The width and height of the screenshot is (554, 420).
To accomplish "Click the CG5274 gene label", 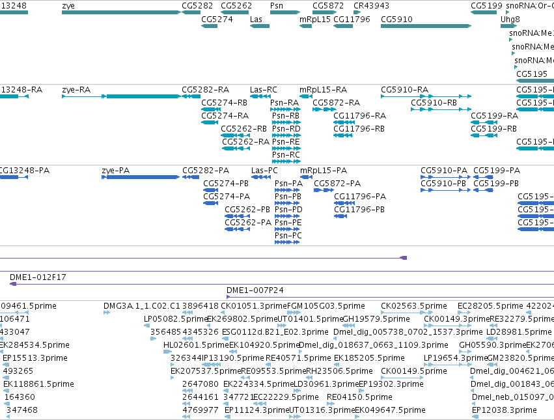I will coord(217,19).
